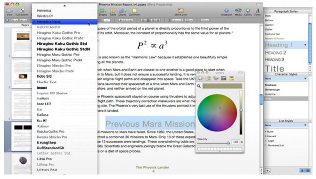Screen dimensions: 316x179
Task: Open the View toolbar dropdown
Action: point(9,10)
